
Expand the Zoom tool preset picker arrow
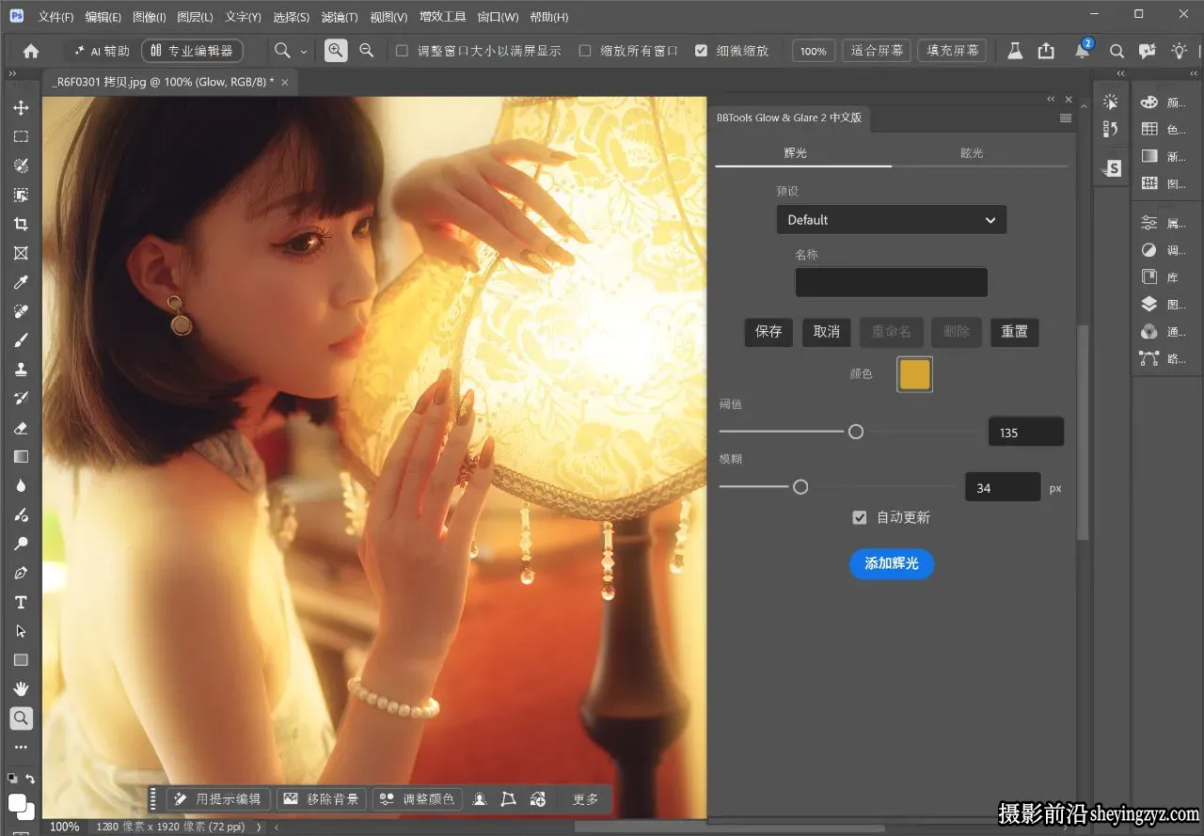coord(304,52)
